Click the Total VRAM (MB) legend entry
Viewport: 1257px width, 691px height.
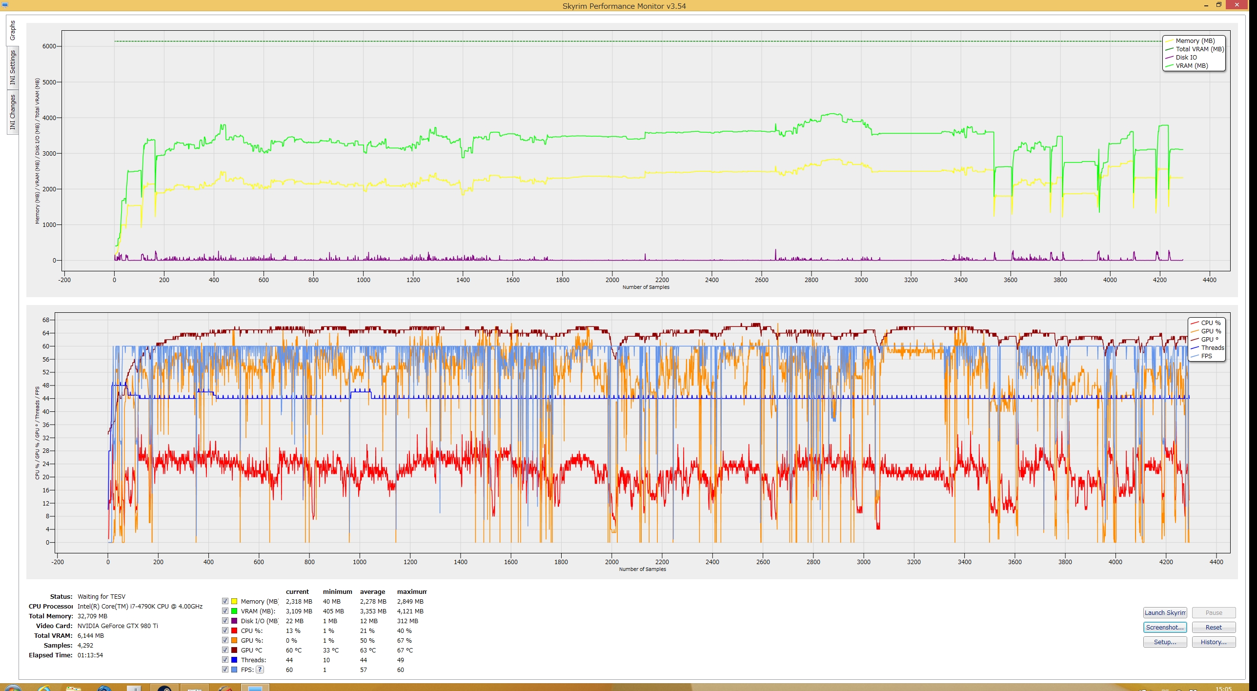coord(1195,49)
